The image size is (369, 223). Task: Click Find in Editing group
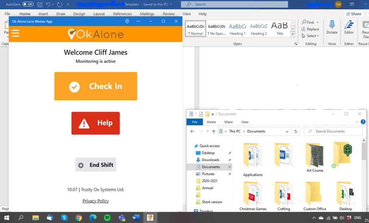[308, 22]
